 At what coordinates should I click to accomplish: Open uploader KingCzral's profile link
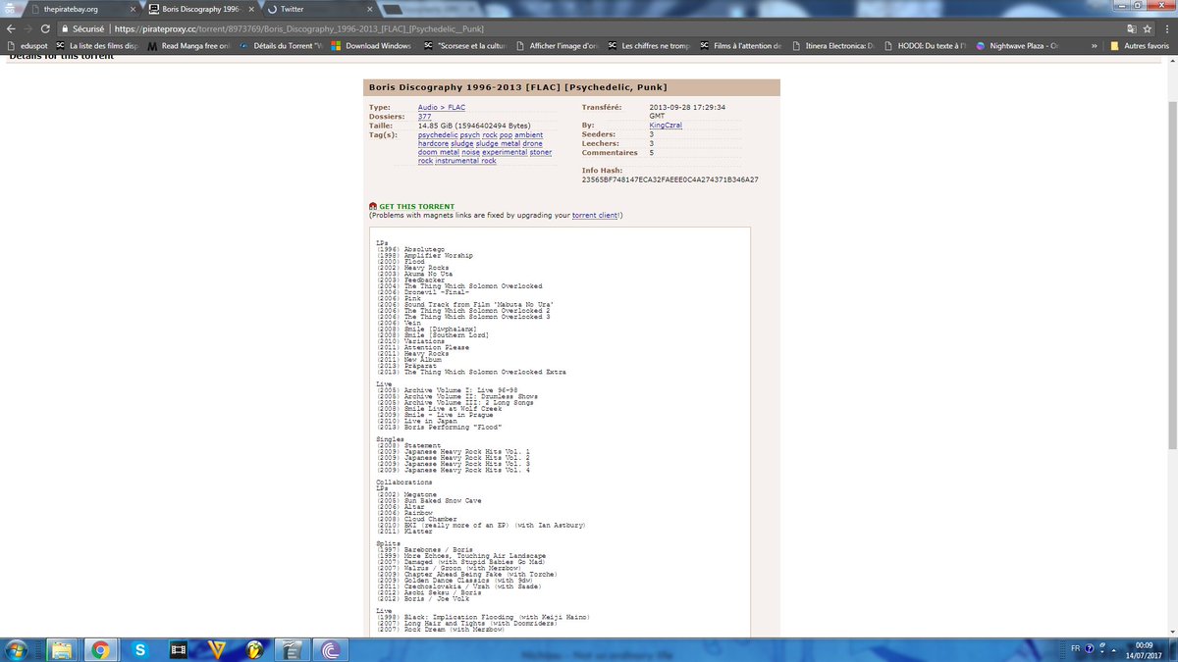click(666, 126)
